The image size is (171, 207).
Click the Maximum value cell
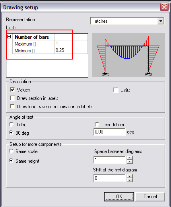71,44
